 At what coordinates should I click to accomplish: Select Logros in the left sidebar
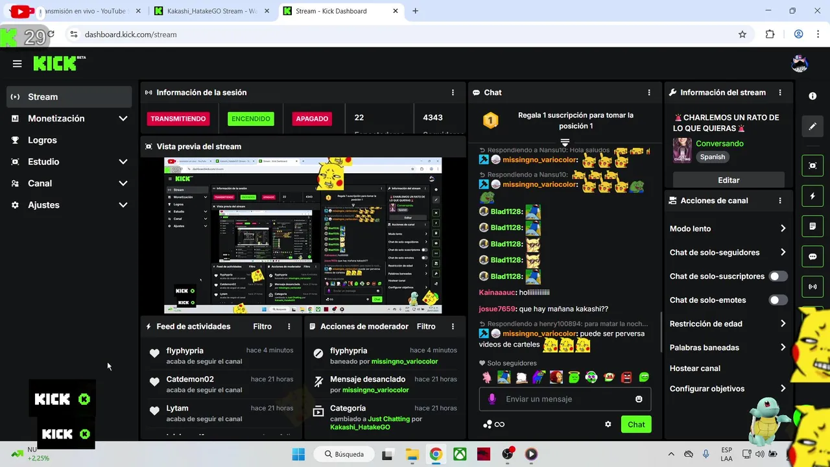point(69,140)
